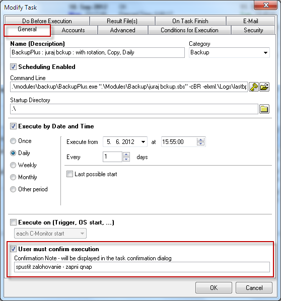The image size is (281, 301).
Task: Confirm changes with the OK button
Action: pyautogui.click(x=214, y=288)
